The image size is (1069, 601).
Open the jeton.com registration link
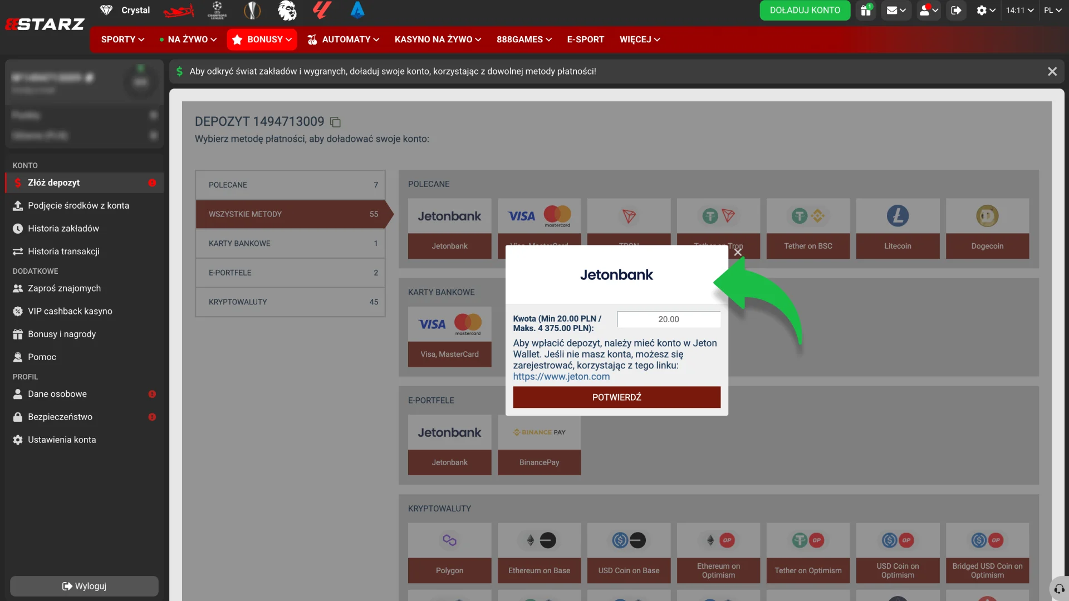pyautogui.click(x=561, y=377)
